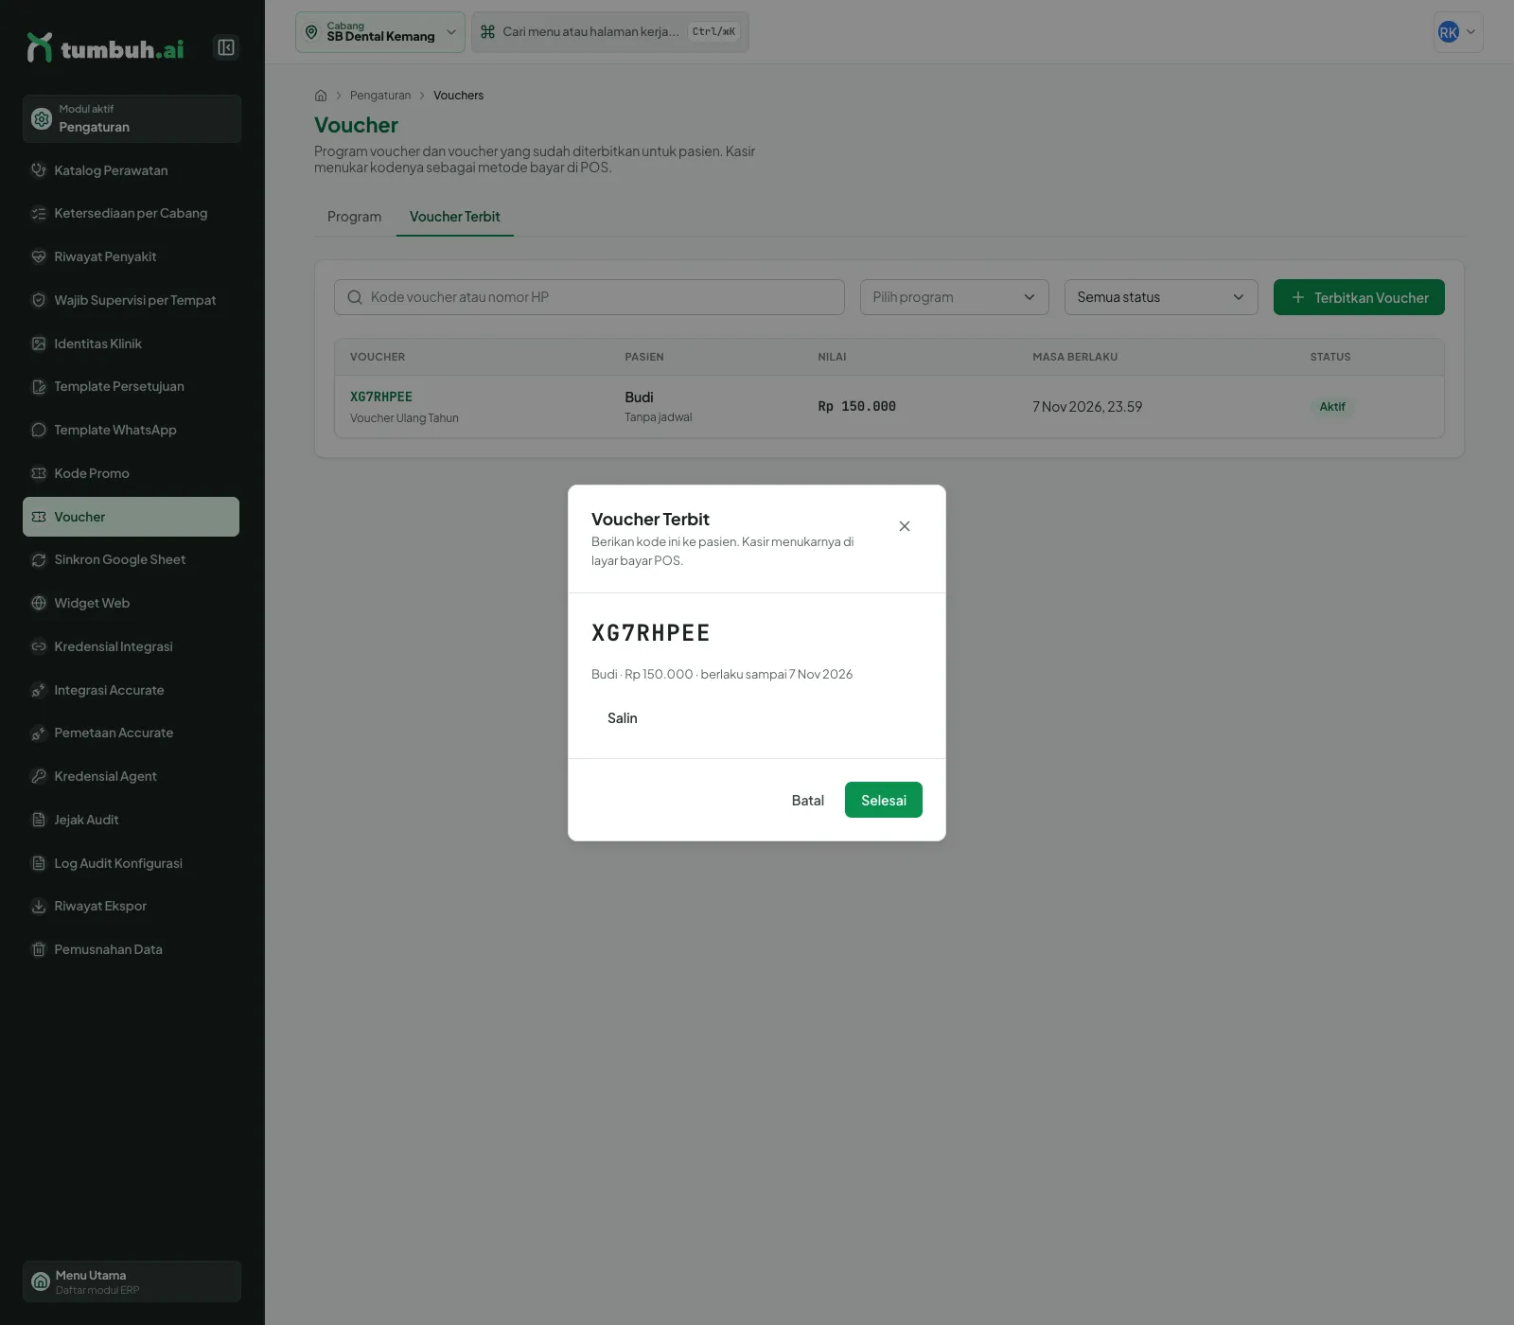Viewport: 1514px width, 1325px height.
Task: Select the Voucher Terbit tab
Action: (455, 217)
